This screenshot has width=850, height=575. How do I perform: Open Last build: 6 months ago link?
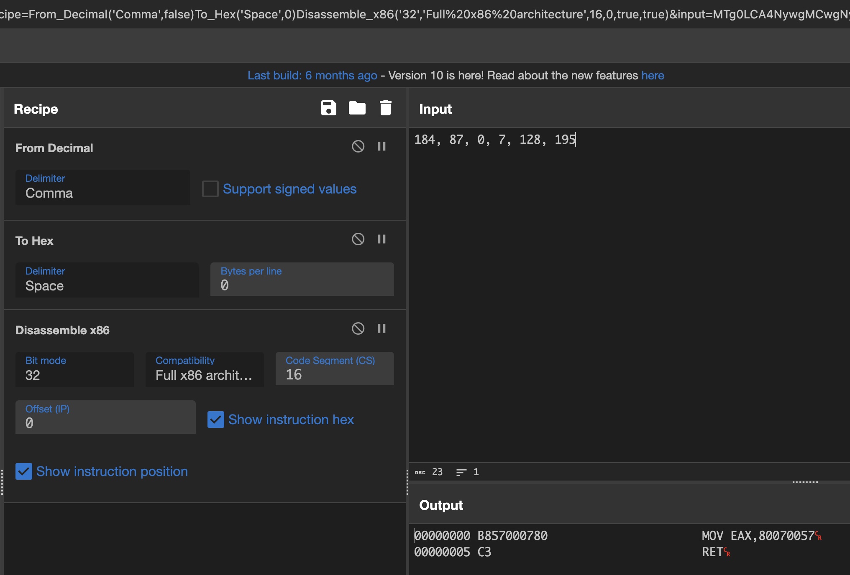coord(312,75)
